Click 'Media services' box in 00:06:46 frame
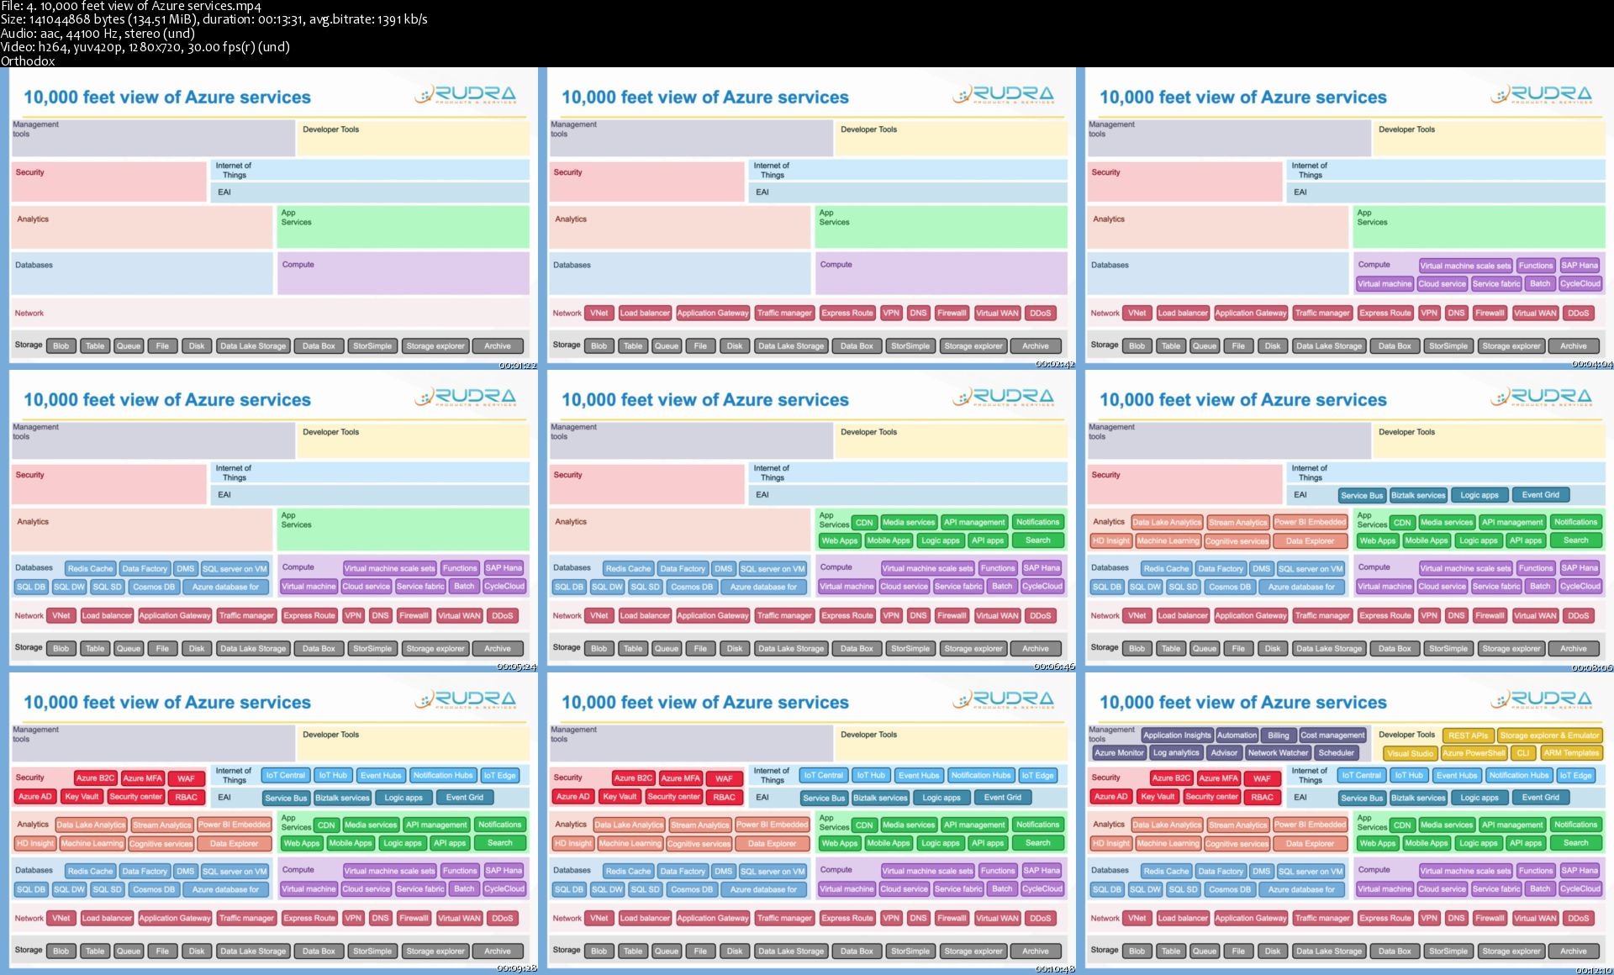This screenshot has height=975, width=1614. coord(909,522)
